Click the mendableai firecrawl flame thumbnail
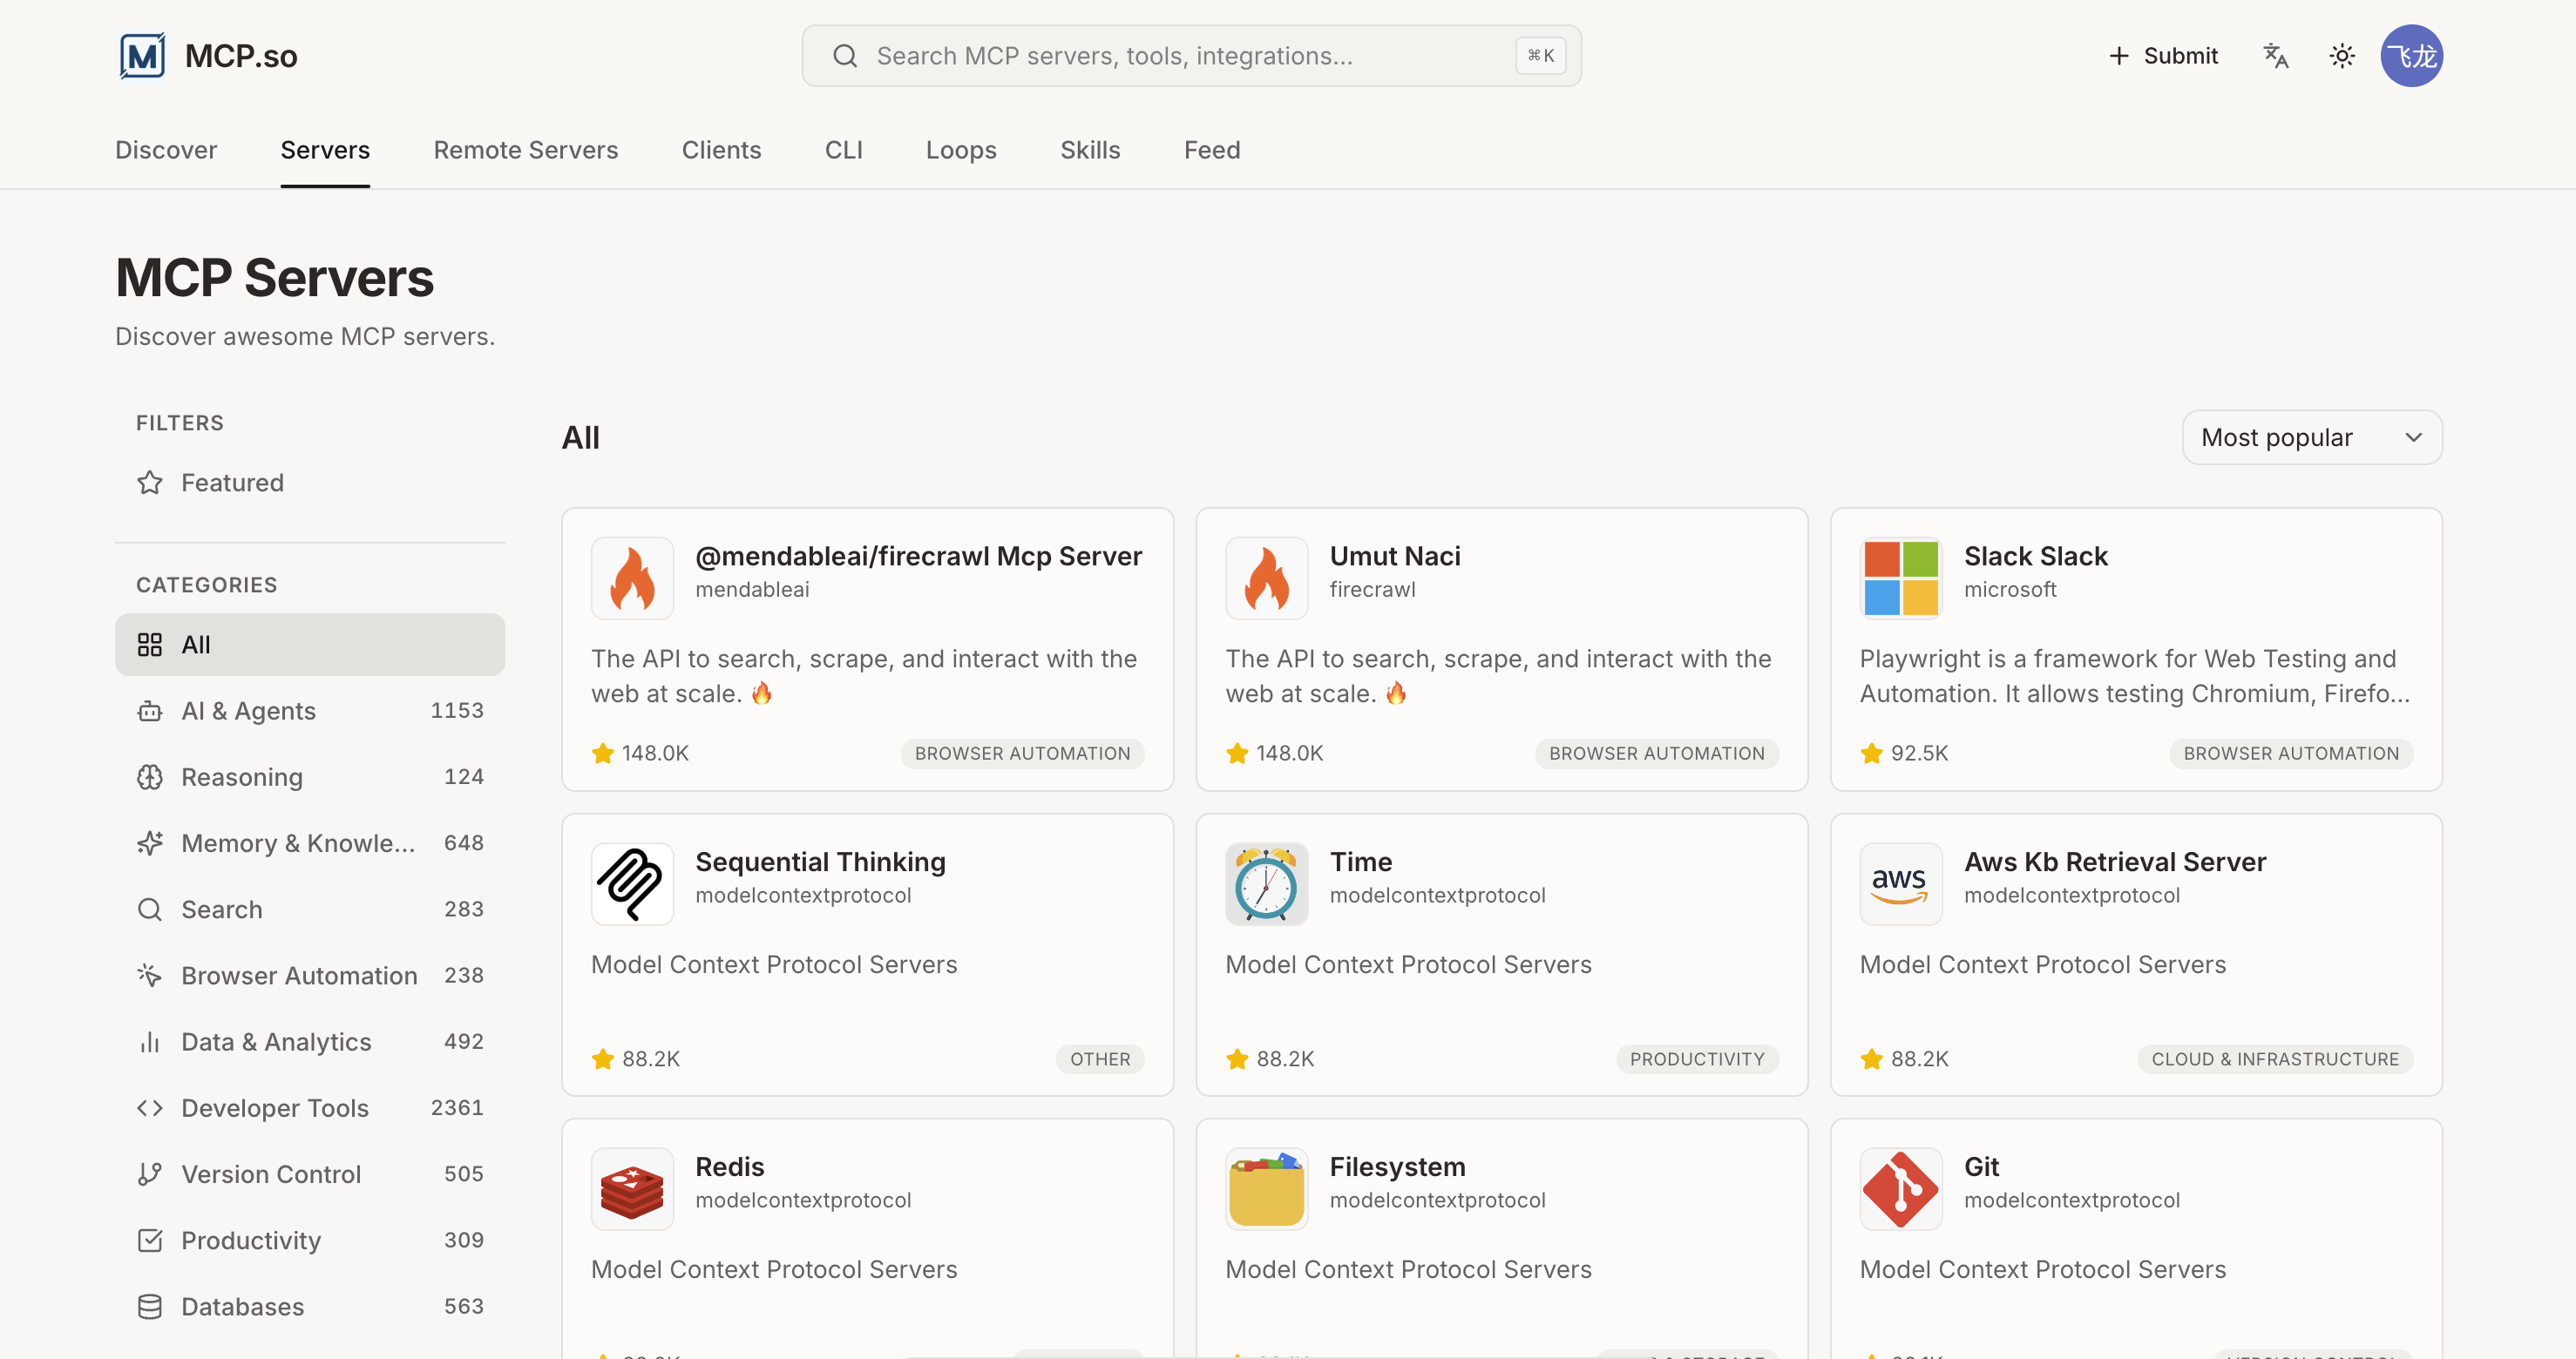Screen dimensions: 2576x1359 tap(633, 578)
